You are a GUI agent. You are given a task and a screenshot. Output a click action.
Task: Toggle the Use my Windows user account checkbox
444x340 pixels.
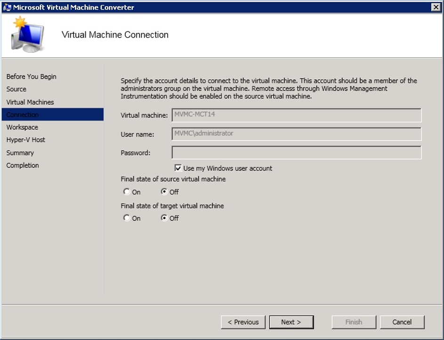[x=178, y=168]
